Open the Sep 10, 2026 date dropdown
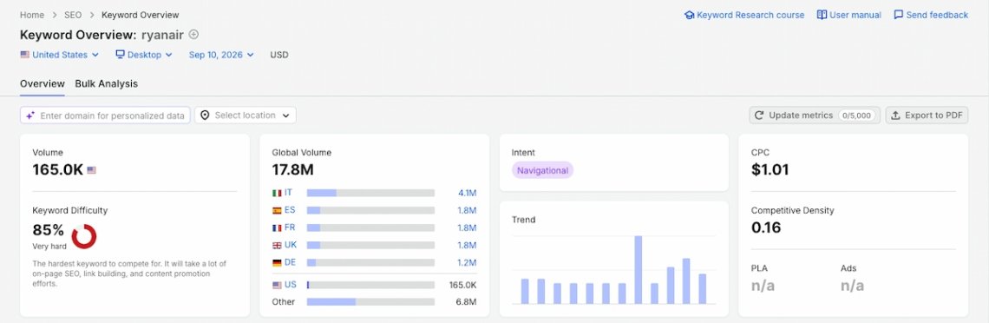Viewport: 989px width, 323px height. (x=221, y=55)
